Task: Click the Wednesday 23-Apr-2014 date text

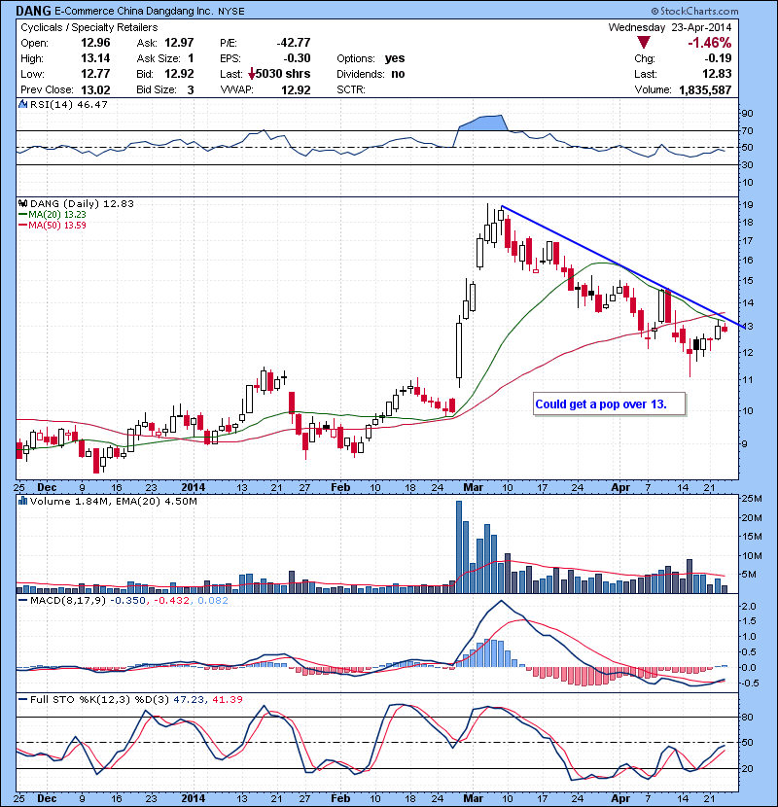Action: (670, 27)
